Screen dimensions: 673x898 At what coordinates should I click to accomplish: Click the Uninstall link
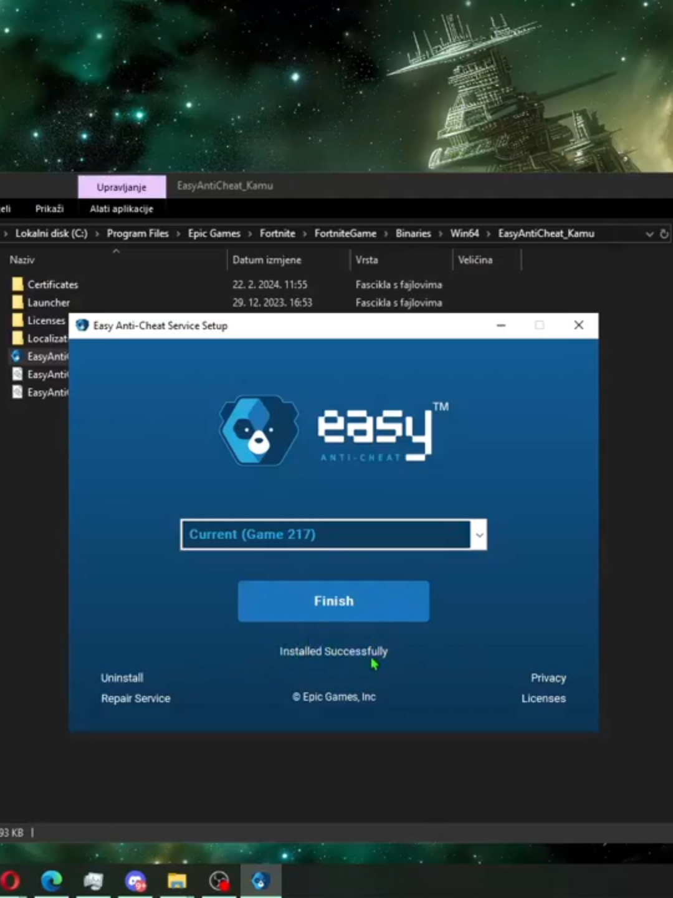point(122,678)
